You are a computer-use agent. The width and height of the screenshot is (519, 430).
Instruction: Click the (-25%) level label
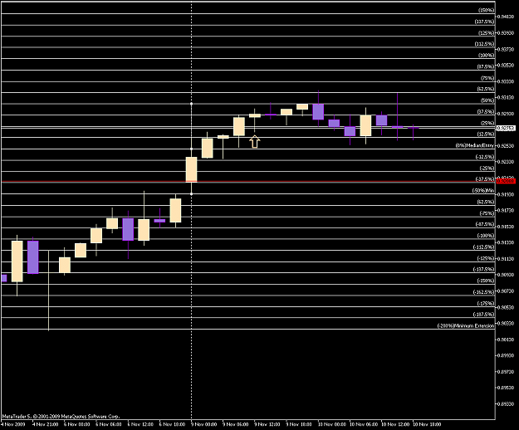[x=487, y=169]
